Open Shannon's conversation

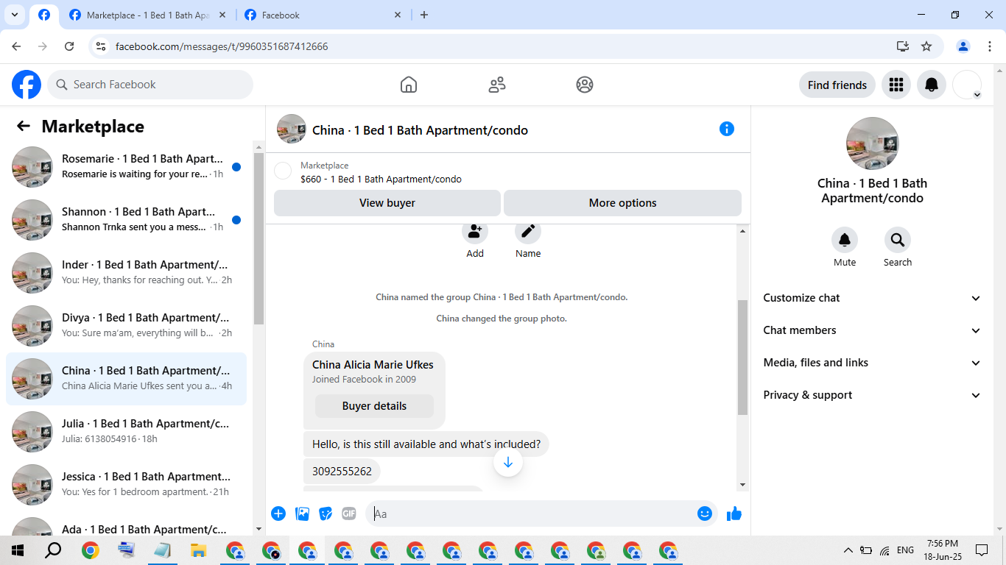pos(126,220)
